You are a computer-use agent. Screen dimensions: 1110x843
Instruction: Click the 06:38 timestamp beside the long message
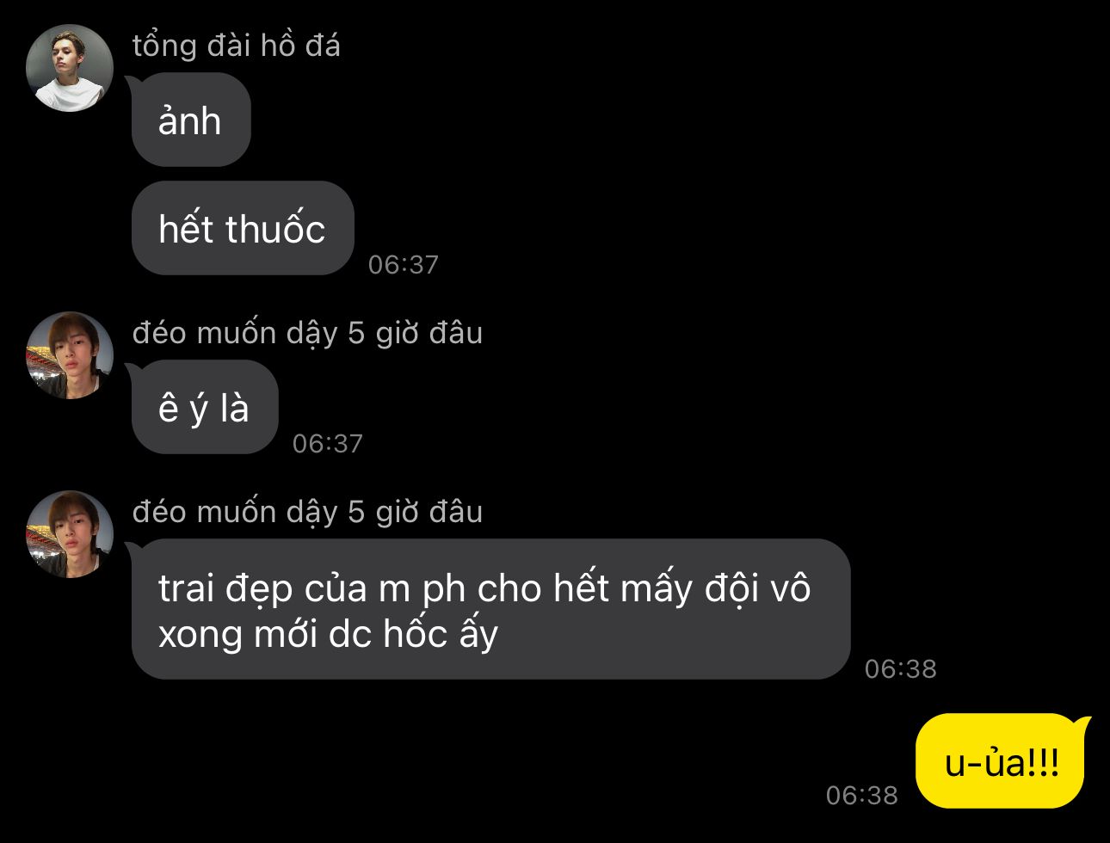pyautogui.click(x=900, y=668)
